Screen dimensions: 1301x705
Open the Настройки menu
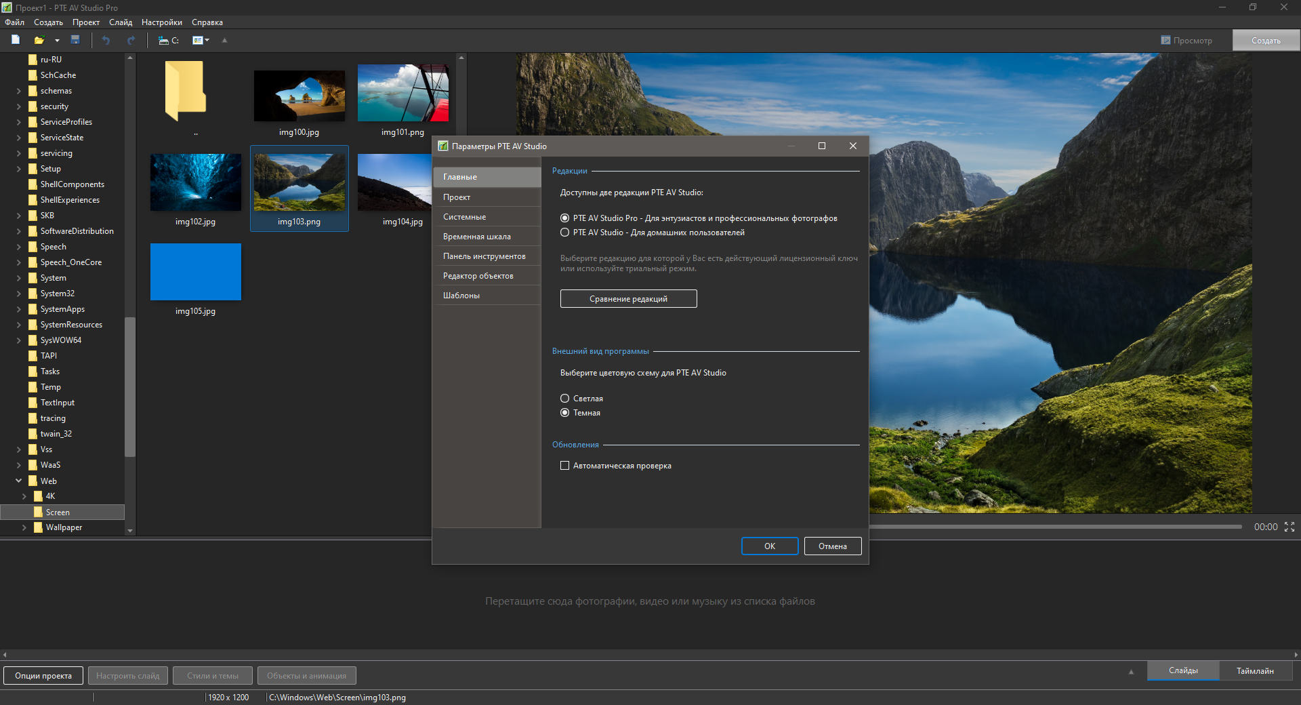coord(162,22)
